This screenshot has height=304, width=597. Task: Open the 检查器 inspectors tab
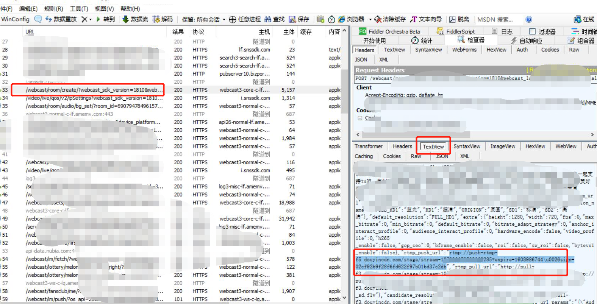click(x=471, y=40)
